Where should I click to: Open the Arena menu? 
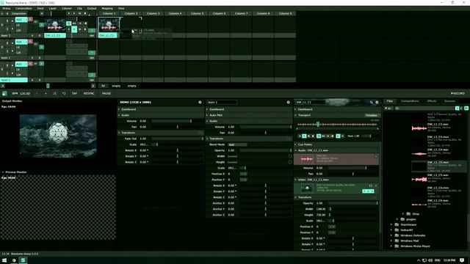pos(7,8)
